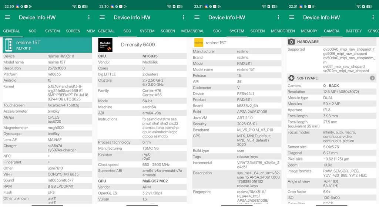Image resolution: width=379 pixels, height=208 pixels.
Task: Tap the Zoom value 10.0x
Action: coord(328,165)
